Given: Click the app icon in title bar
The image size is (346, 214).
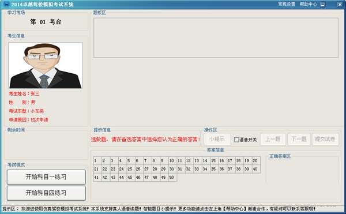Looking at the screenshot, I should click(x=6, y=4).
